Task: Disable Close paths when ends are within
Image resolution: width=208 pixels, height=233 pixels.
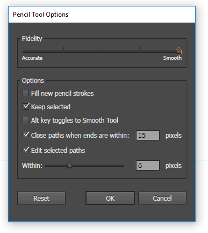Action: pyautogui.click(x=26, y=135)
